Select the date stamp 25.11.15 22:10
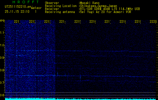158x100 pixels. tap(17, 12)
